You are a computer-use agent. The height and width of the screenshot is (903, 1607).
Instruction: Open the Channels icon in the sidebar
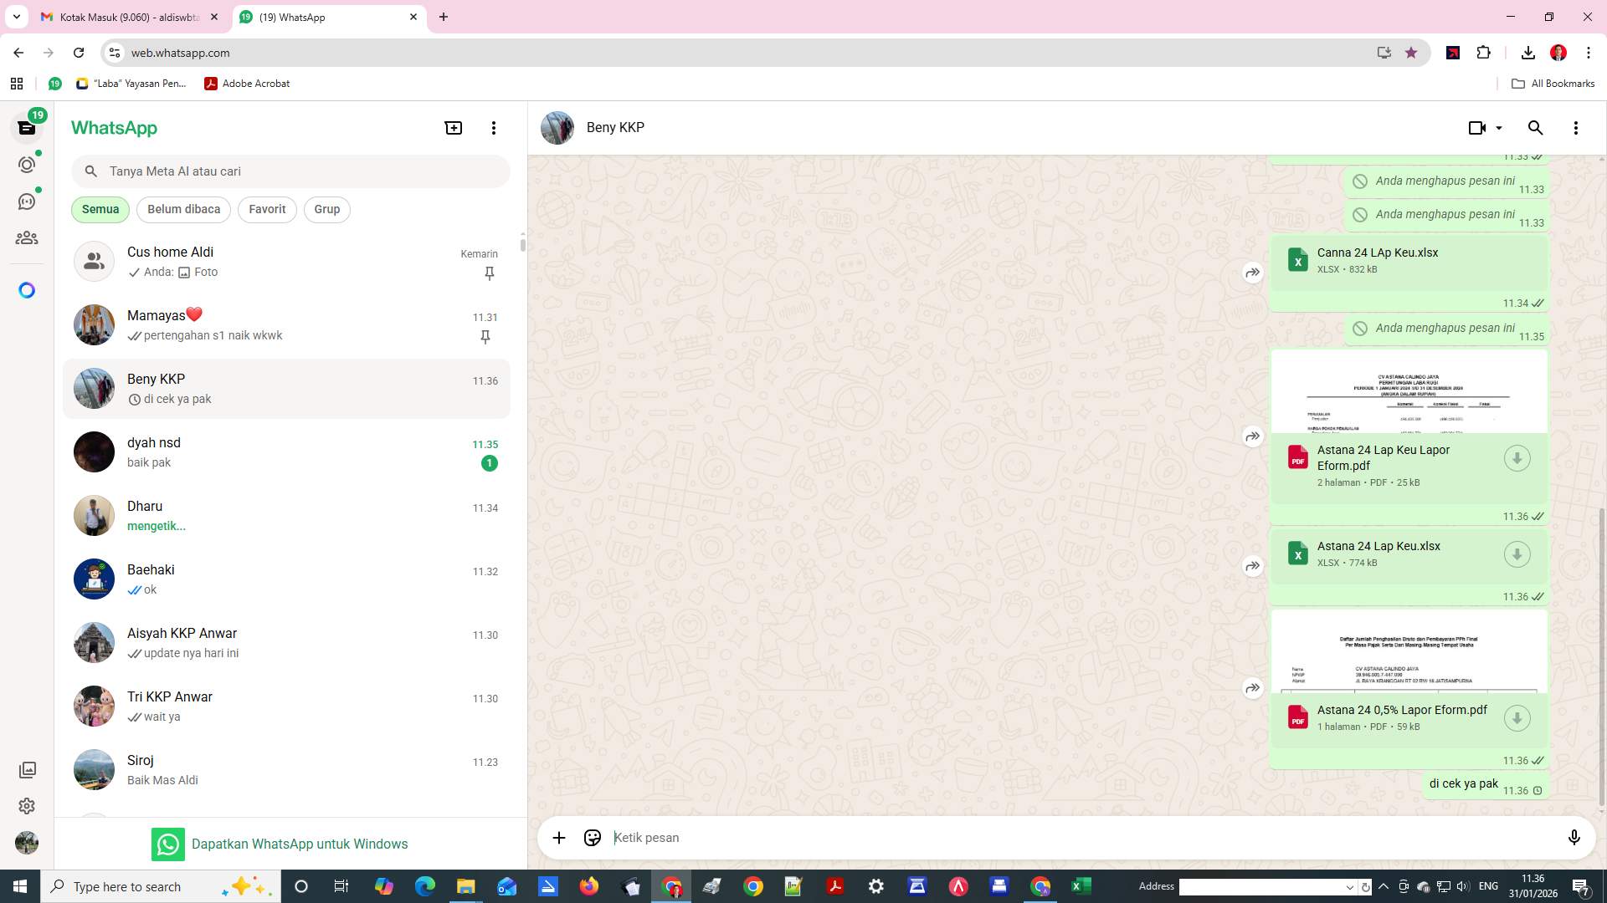(x=27, y=201)
